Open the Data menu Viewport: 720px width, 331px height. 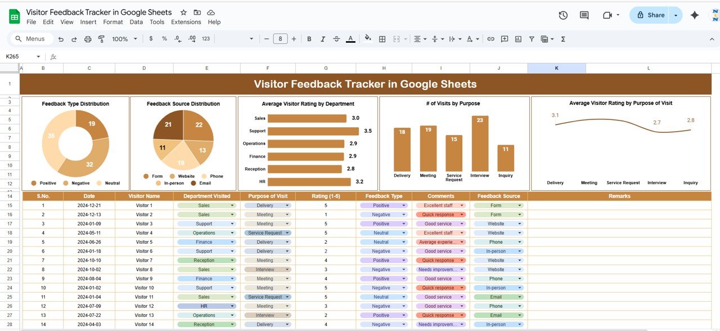pos(136,22)
